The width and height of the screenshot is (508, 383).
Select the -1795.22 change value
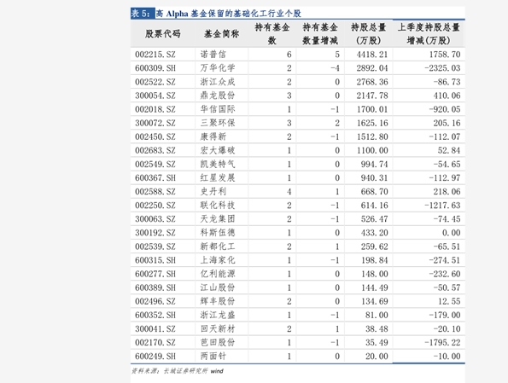coord(442,342)
